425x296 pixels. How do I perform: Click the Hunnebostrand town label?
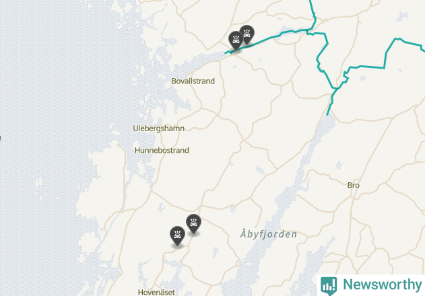[x=162, y=150]
